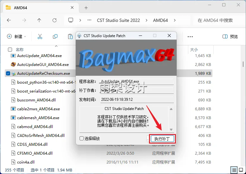This screenshot has height=174, width=246.
Task: Toggle the 选择释放 checkbox in patch dialog
Action: click(81, 139)
